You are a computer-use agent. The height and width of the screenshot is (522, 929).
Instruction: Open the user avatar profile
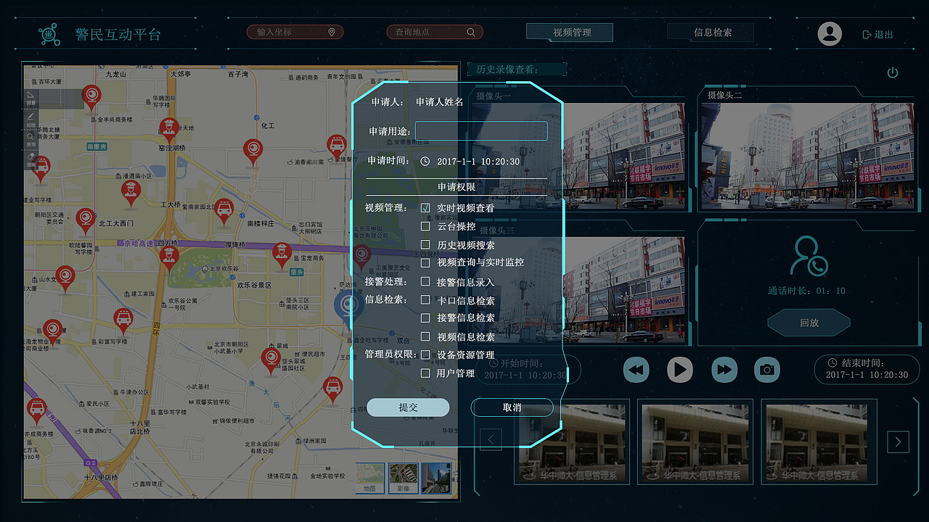click(x=830, y=33)
